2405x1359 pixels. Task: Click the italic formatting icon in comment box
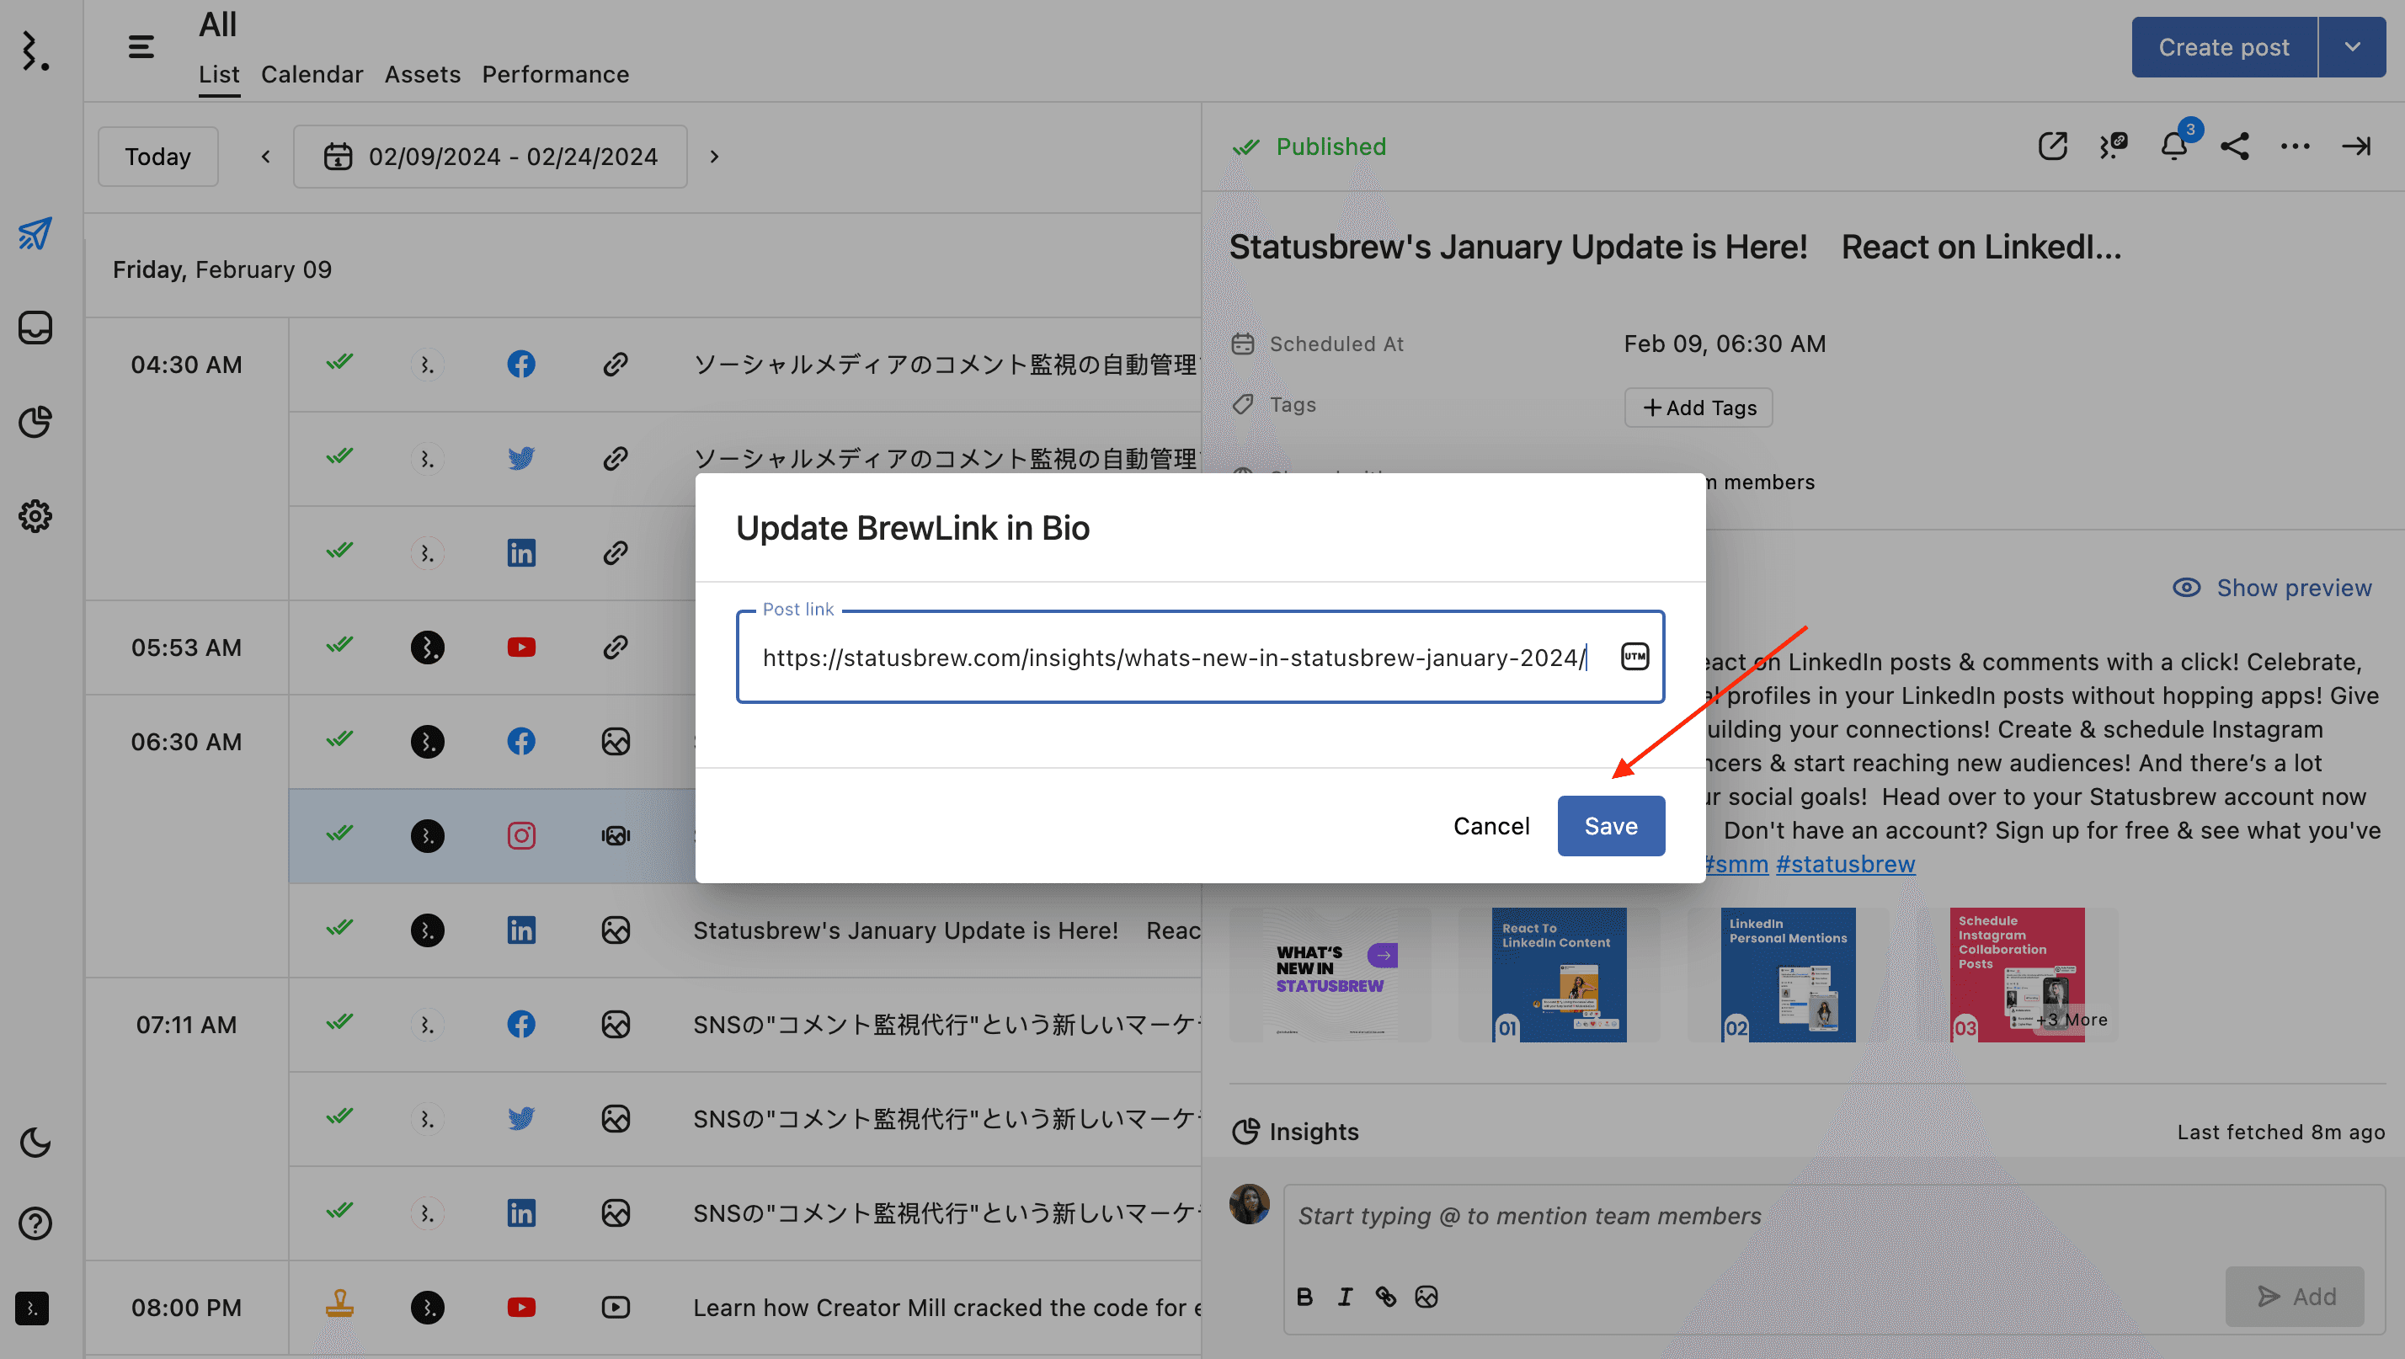click(x=1346, y=1297)
